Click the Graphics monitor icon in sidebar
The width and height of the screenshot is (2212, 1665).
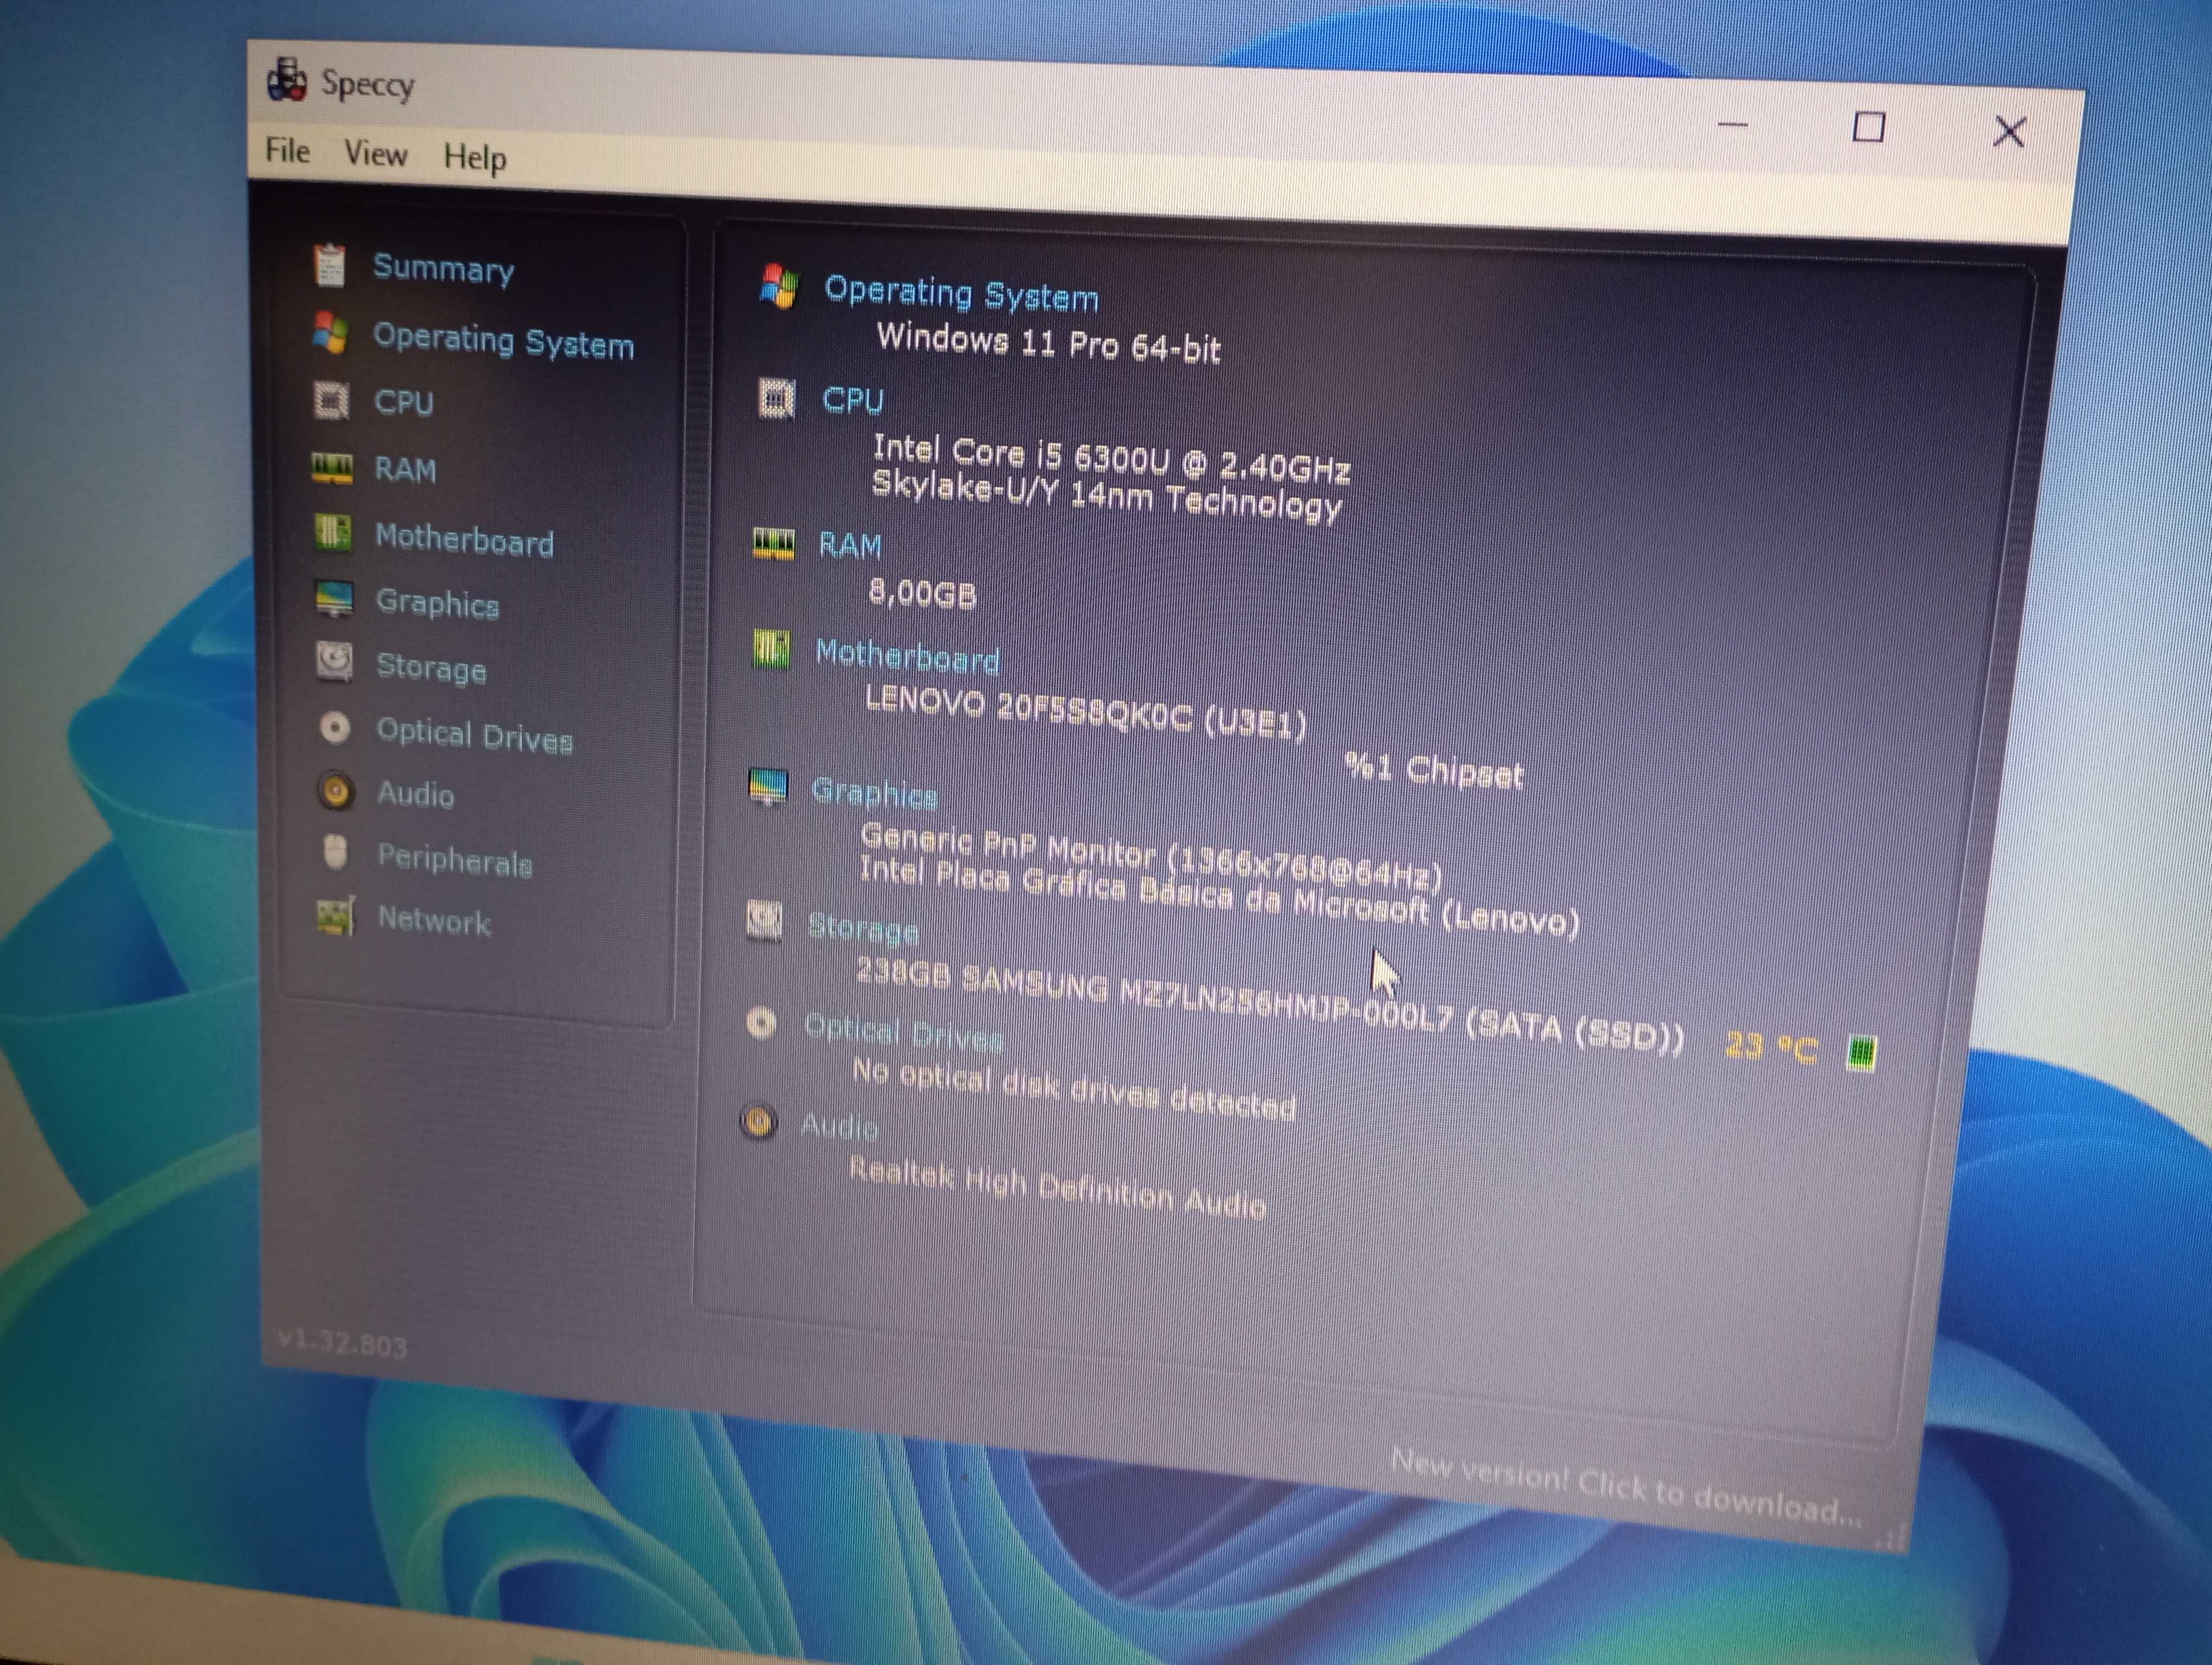tap(333, 598)
